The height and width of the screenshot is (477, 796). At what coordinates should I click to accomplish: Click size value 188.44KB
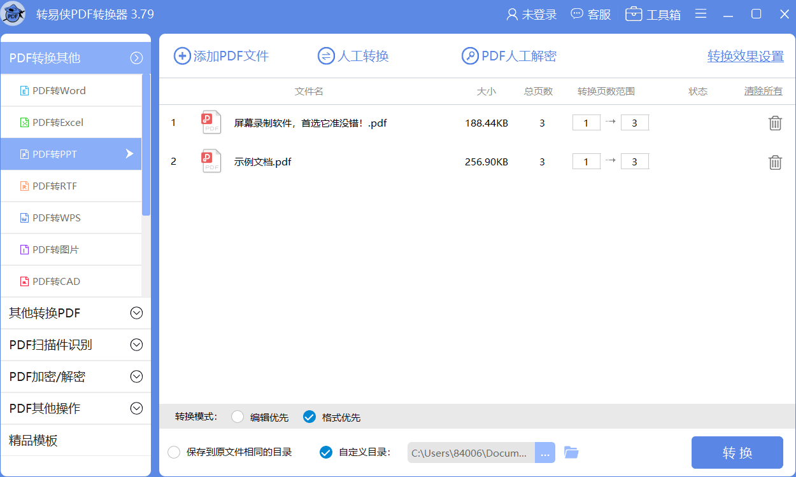487,123
